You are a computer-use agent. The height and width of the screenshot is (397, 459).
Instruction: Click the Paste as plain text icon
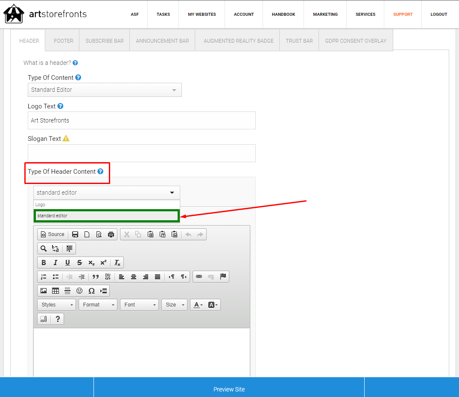pos(163,234)
